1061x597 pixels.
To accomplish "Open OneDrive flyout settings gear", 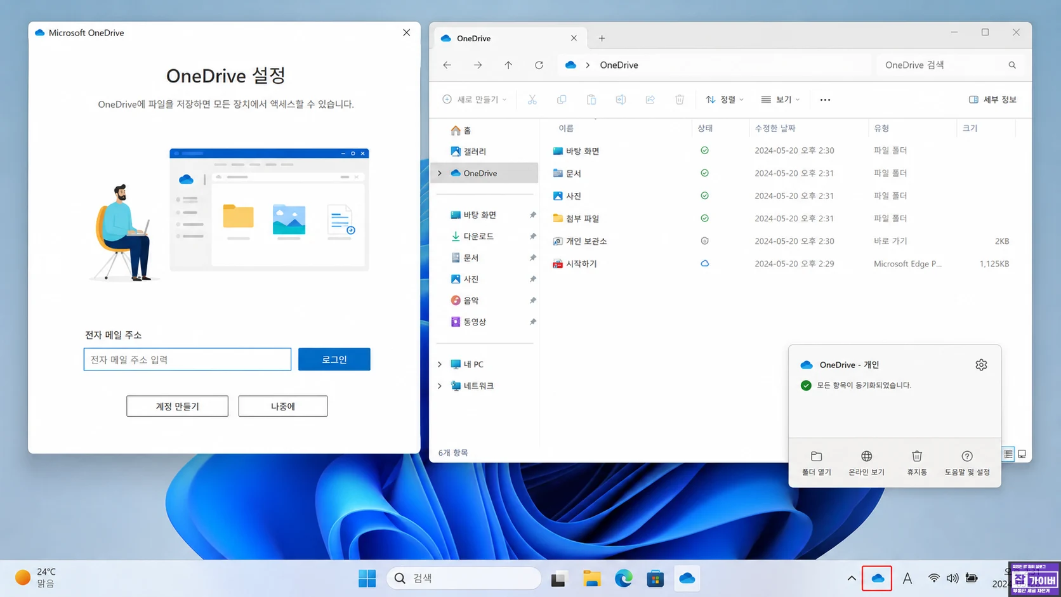I will pos(981,365).
